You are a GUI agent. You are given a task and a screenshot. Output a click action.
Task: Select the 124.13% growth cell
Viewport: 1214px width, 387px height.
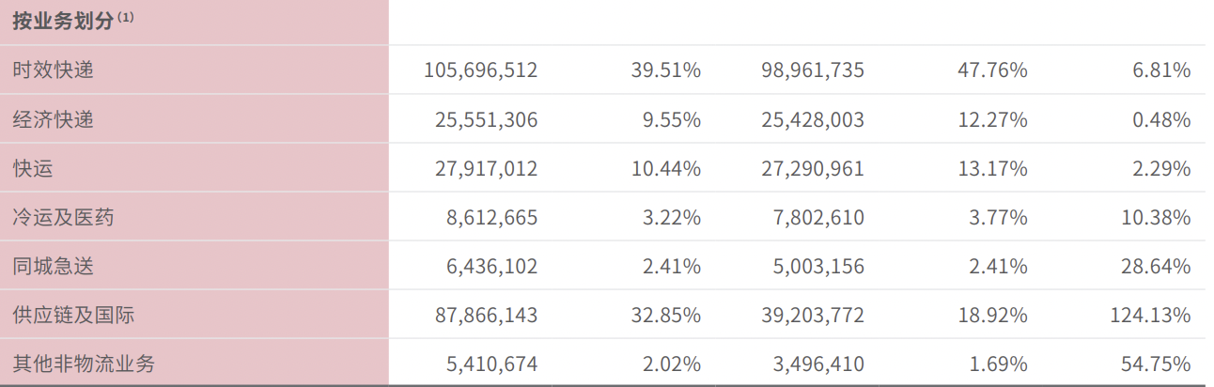pos(1148,315)
